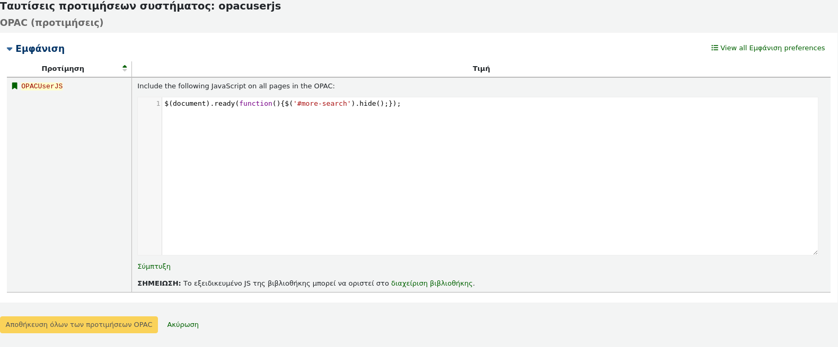Click the sort arrows in Προτίμηση header
The height and width of the screenshot is (347, 838).
[125, 68]
